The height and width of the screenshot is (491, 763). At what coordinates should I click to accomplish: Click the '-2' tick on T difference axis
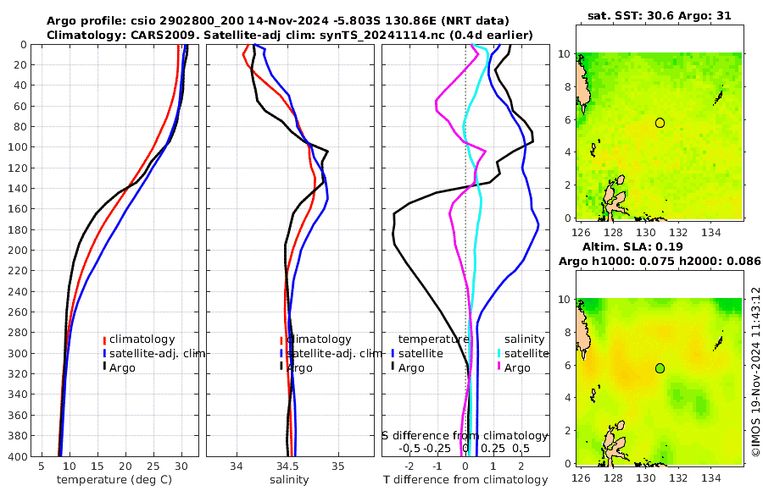click(x=409, y=466)
